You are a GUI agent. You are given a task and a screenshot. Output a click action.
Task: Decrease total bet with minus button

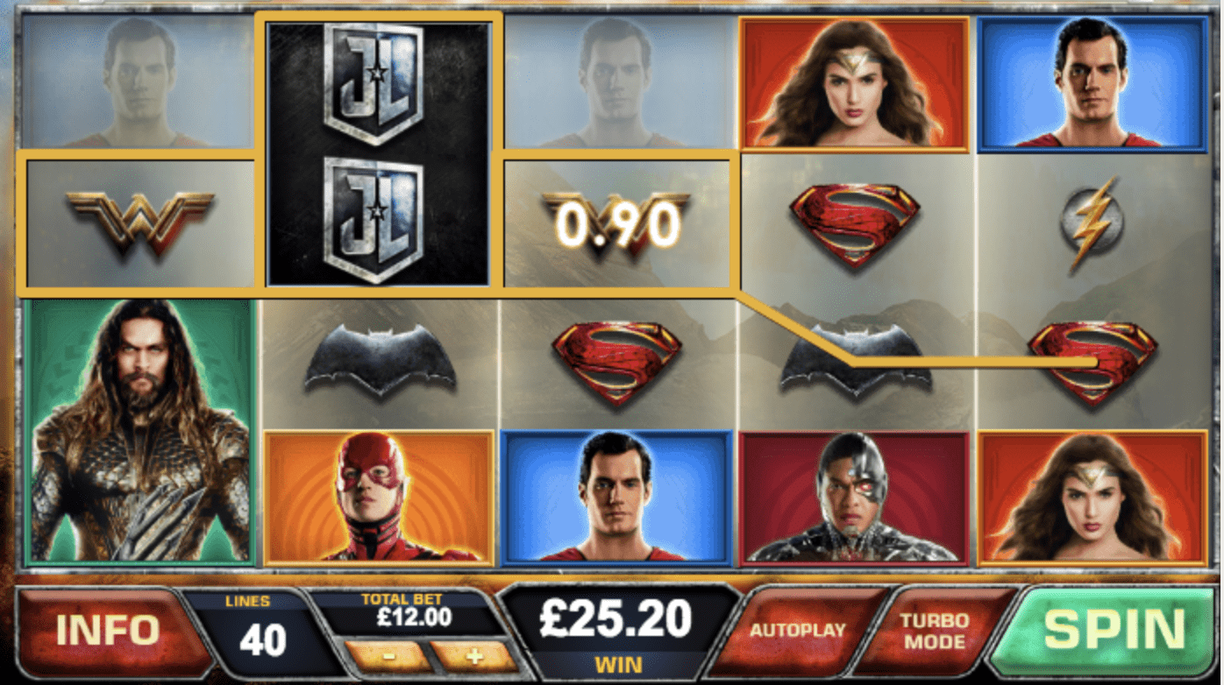[387, 656]
